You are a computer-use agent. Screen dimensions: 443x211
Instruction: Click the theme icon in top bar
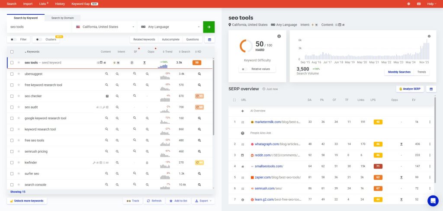(408, 3)
